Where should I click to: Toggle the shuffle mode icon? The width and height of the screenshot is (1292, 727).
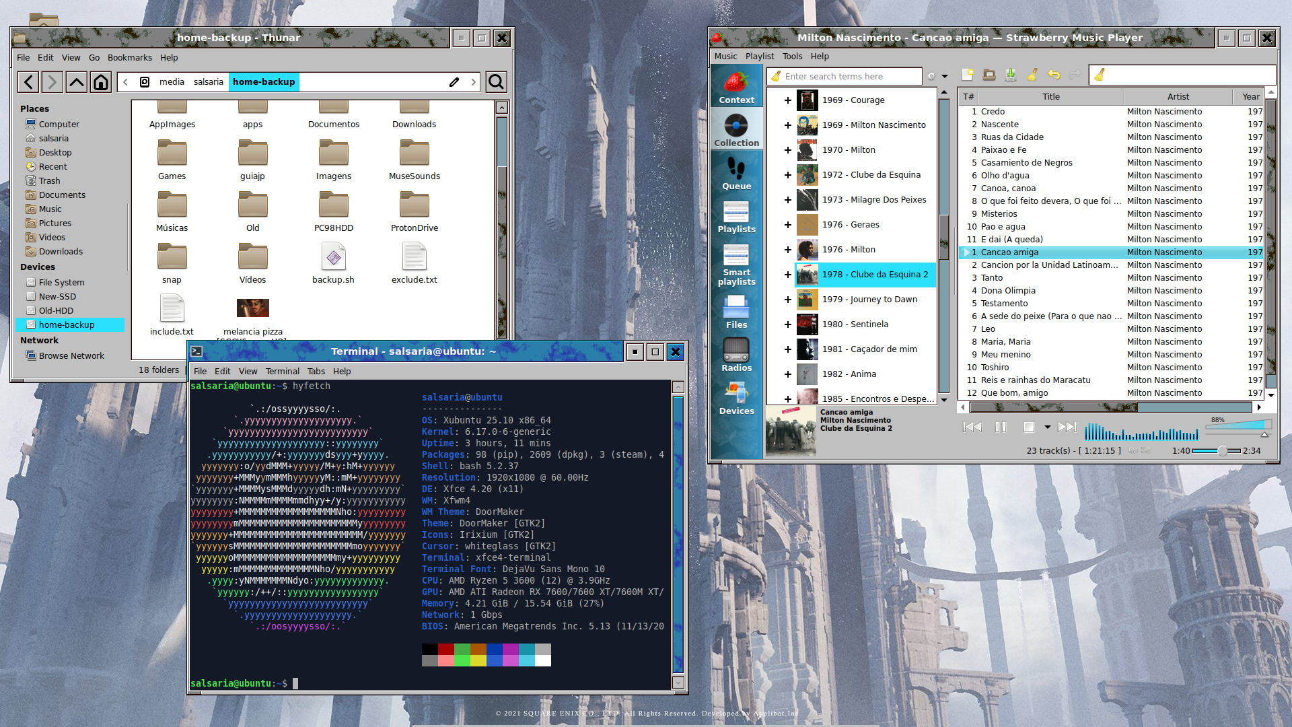1146,450
